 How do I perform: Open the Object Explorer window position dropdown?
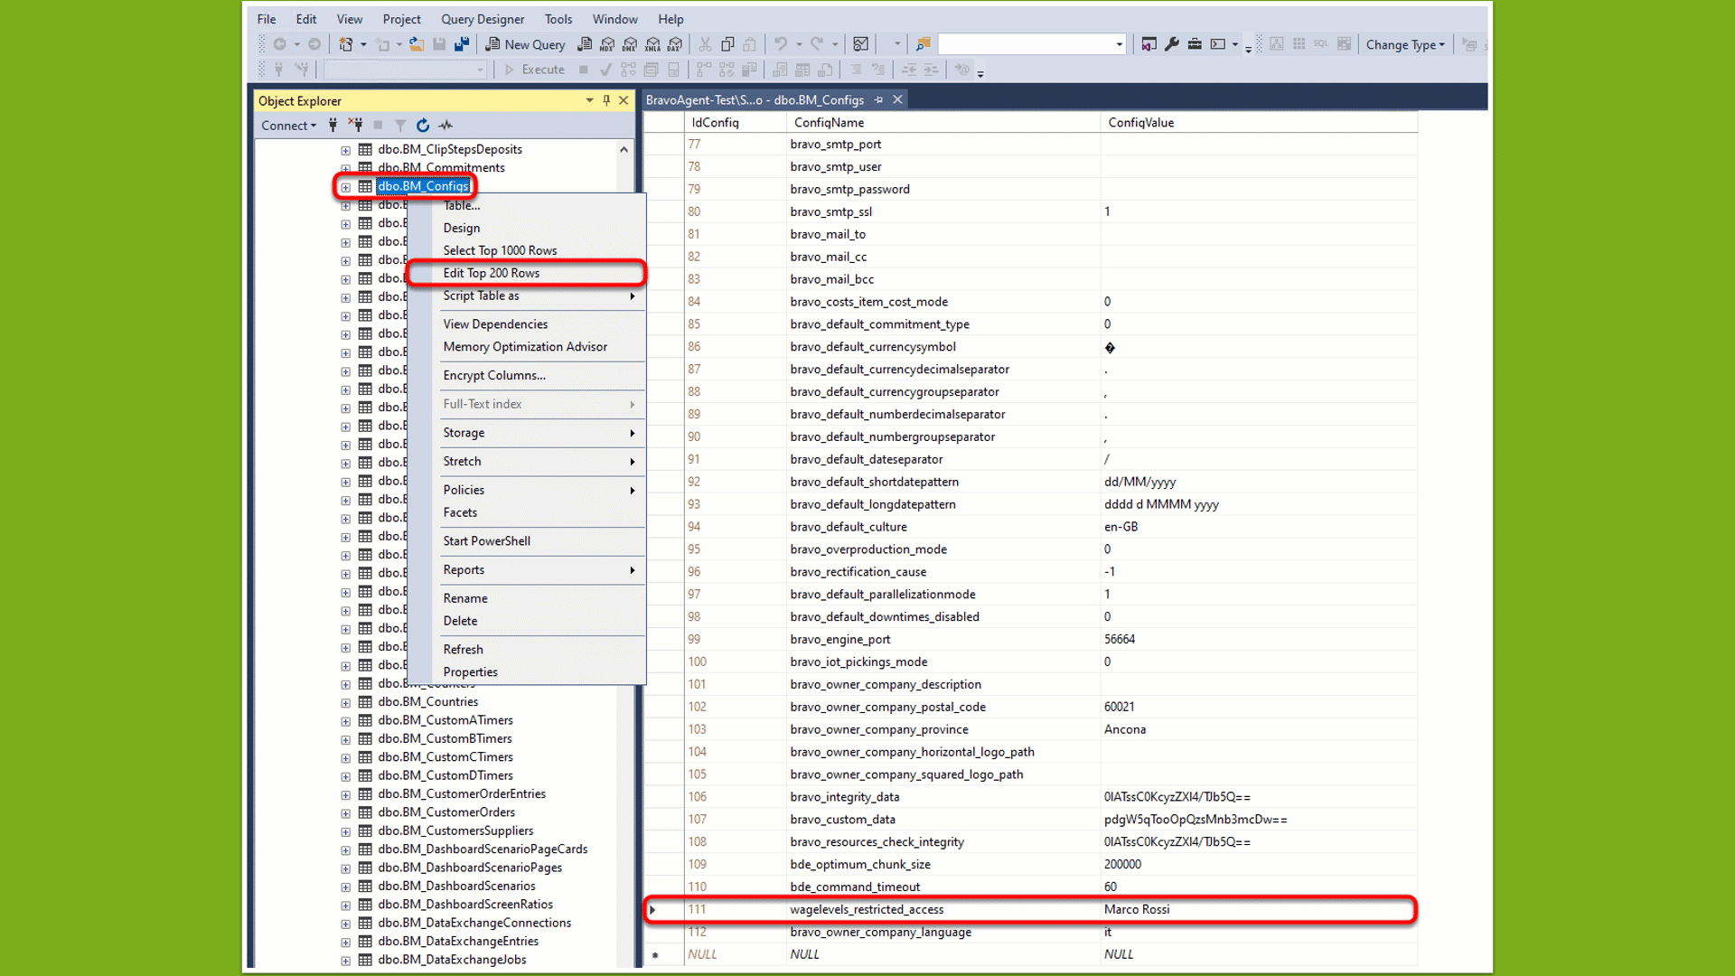click(589, 100)
